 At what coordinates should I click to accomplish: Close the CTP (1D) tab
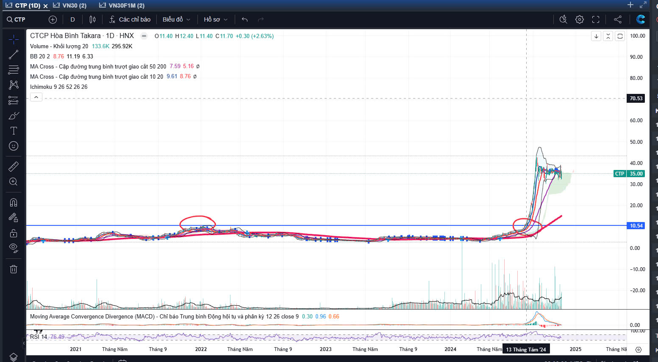pyautogui.click(x=45, y=6)
